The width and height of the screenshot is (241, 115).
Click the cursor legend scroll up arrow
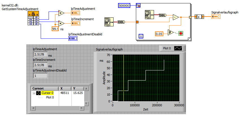coord(86,89)
